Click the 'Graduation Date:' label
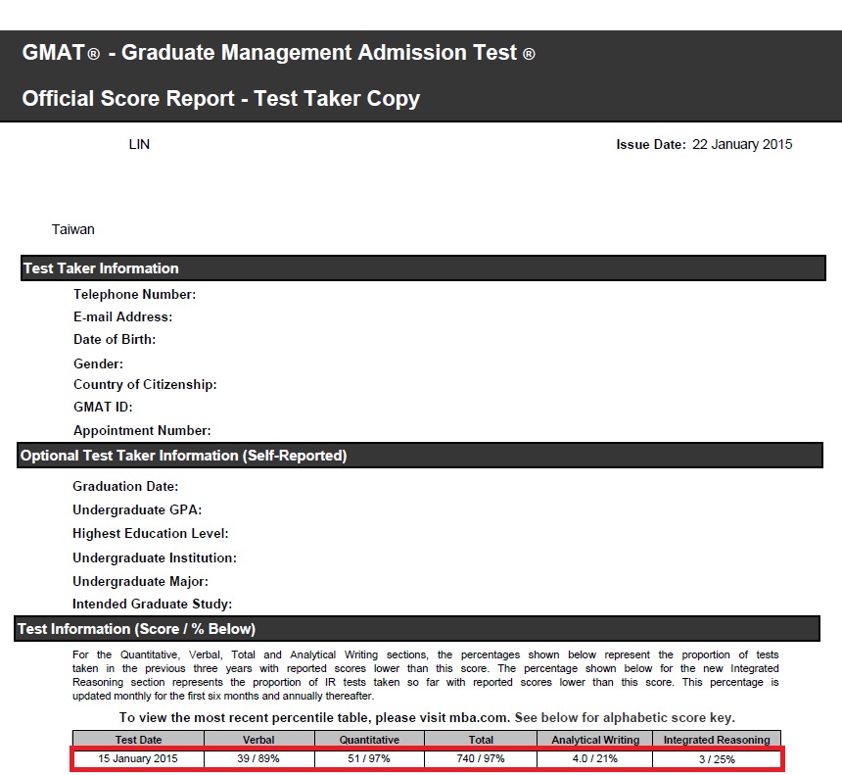842x775 pixels. coord(125,486)
